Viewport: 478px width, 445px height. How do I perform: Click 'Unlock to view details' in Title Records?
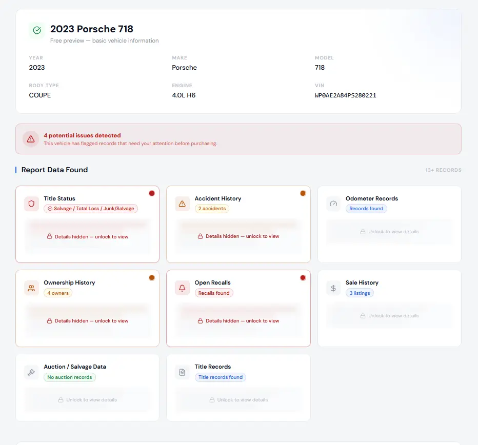243,399
